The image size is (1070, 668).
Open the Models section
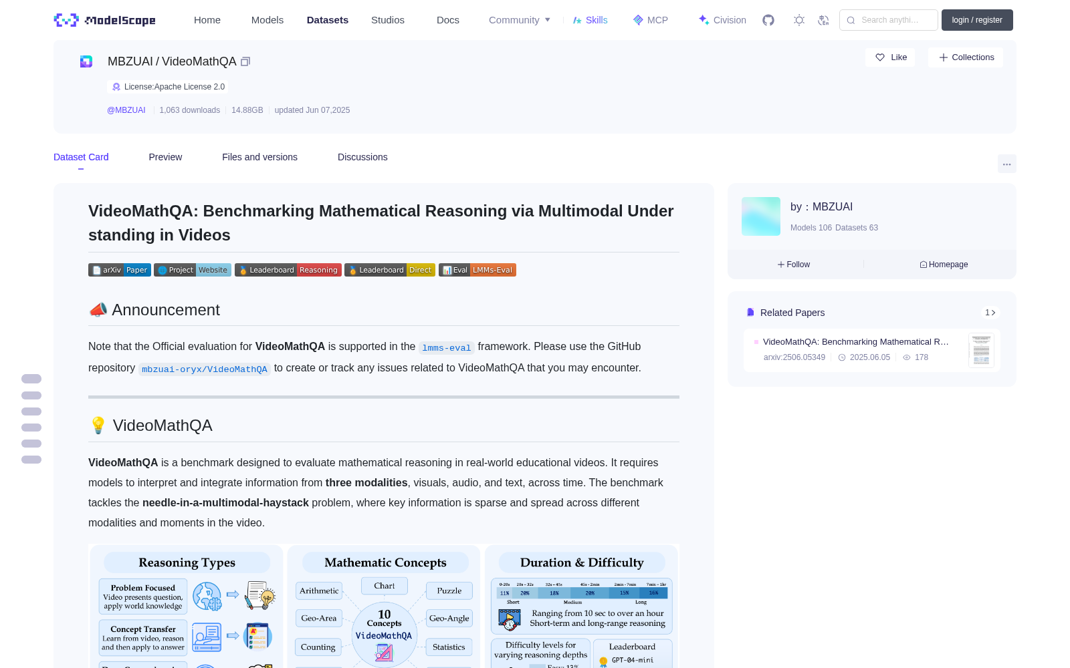click(267, 20)
